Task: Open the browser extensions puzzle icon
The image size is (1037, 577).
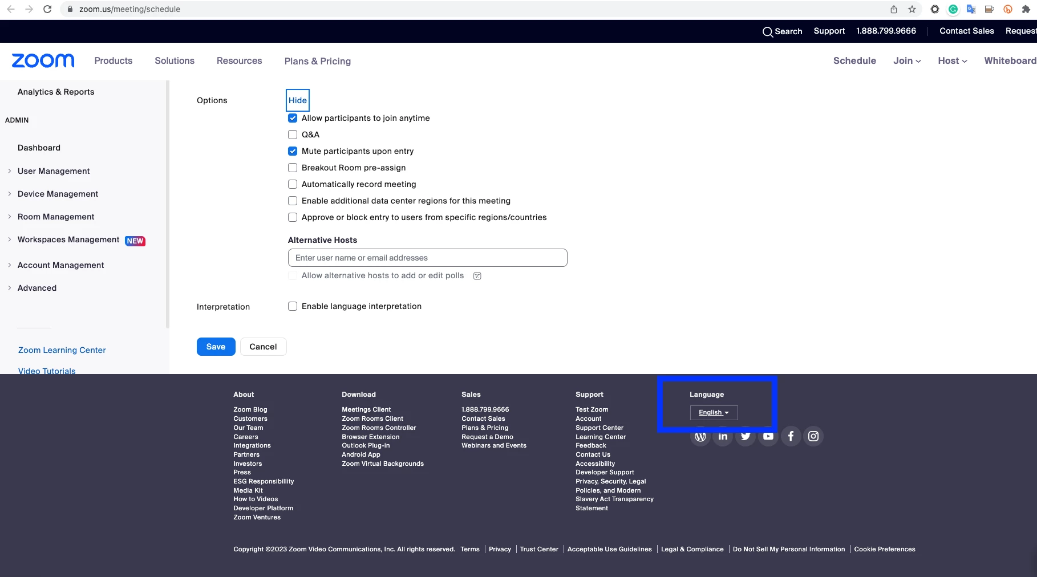Action: tap(1026, 9)
